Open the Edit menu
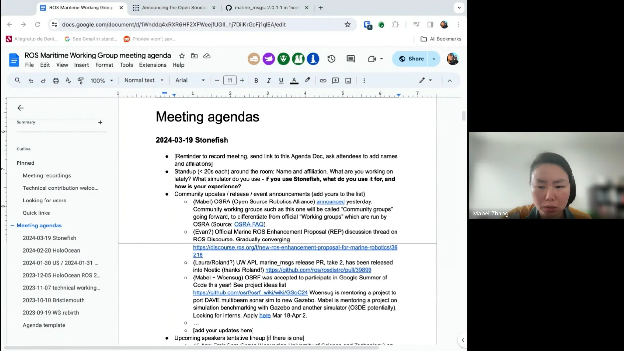 45,65
